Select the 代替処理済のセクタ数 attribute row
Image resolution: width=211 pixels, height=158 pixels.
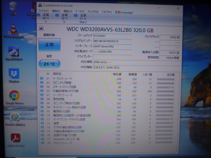click(108, 91)
